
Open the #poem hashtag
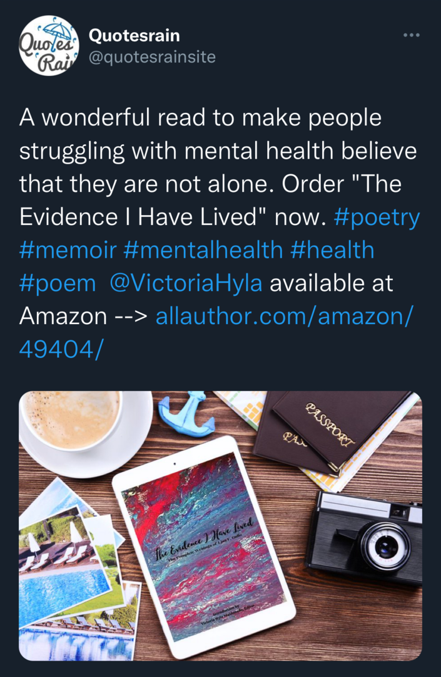58,283
